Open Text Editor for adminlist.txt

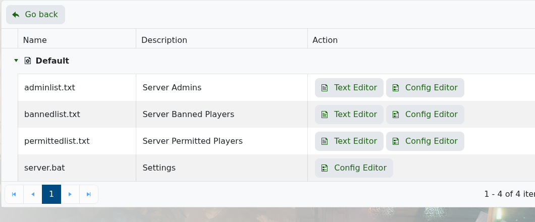[x=349, y=88]
